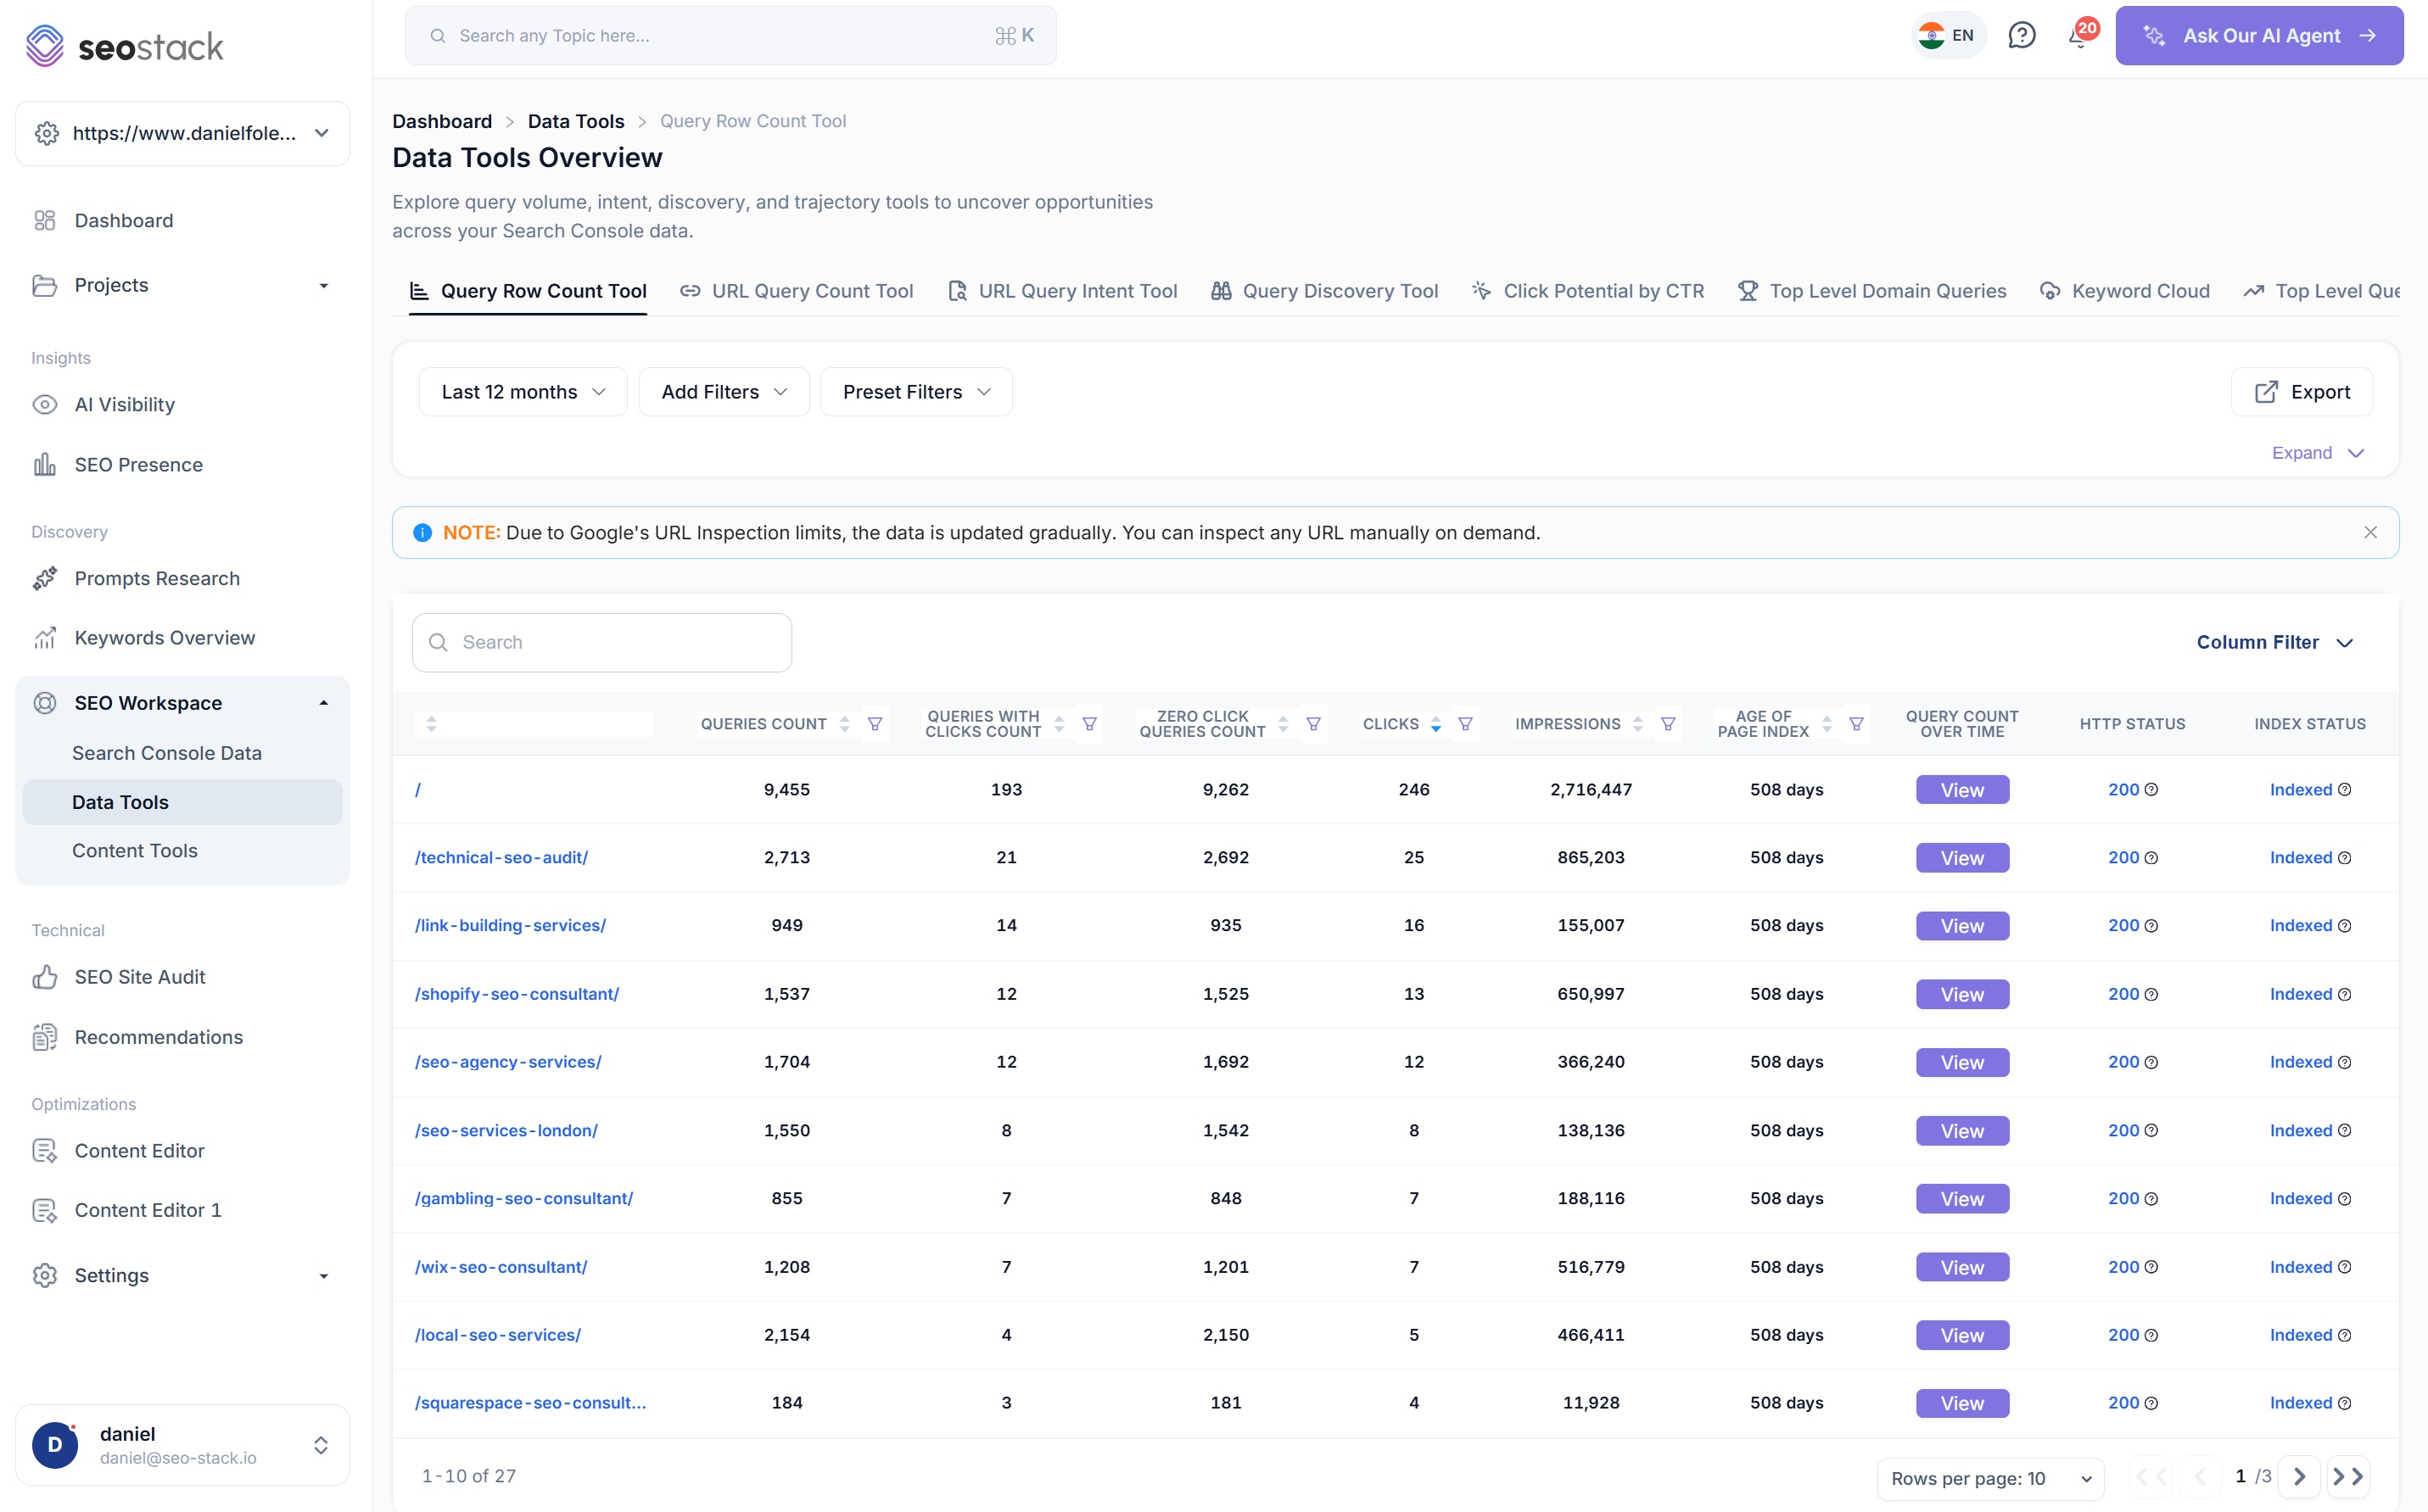Click filter icon in Age of Page Index column
Screen dimensions: 2428x1512
click(x=1855, y=724)
